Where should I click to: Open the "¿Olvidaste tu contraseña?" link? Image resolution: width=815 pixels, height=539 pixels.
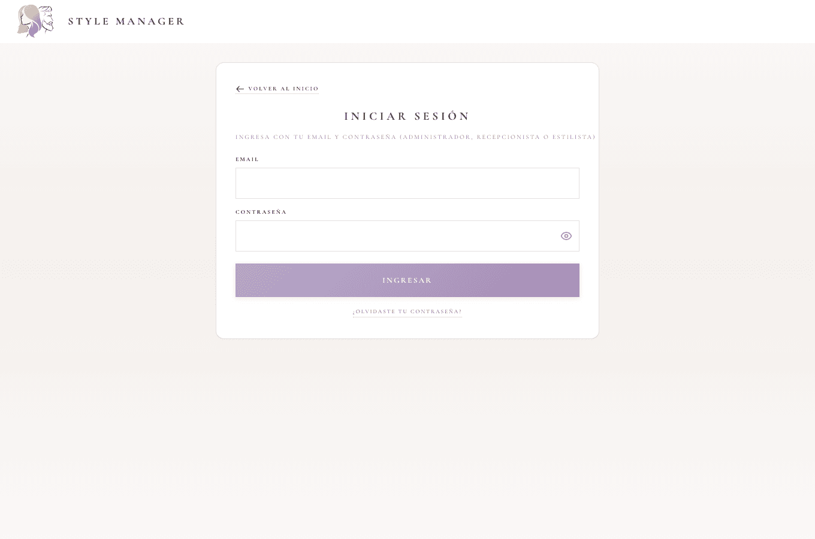click(407, 311)
